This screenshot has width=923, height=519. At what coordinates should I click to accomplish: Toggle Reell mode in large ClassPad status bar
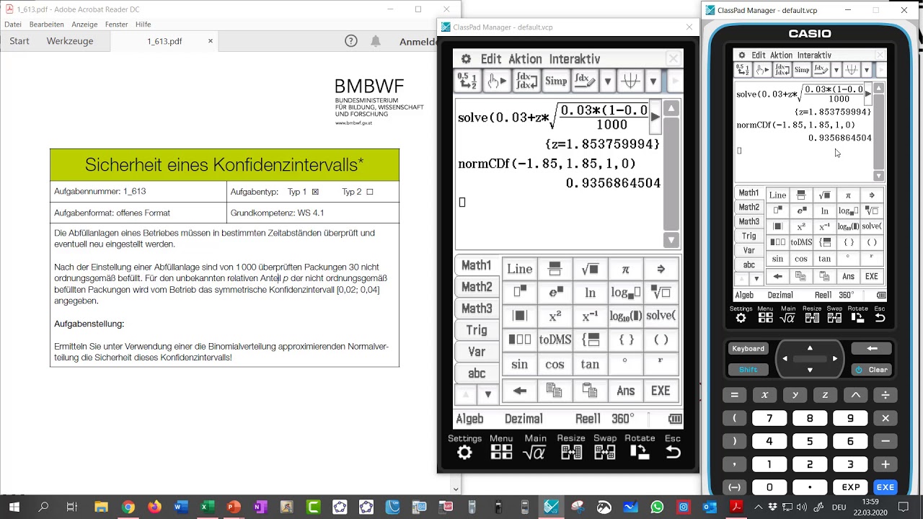tap(588, 419)
